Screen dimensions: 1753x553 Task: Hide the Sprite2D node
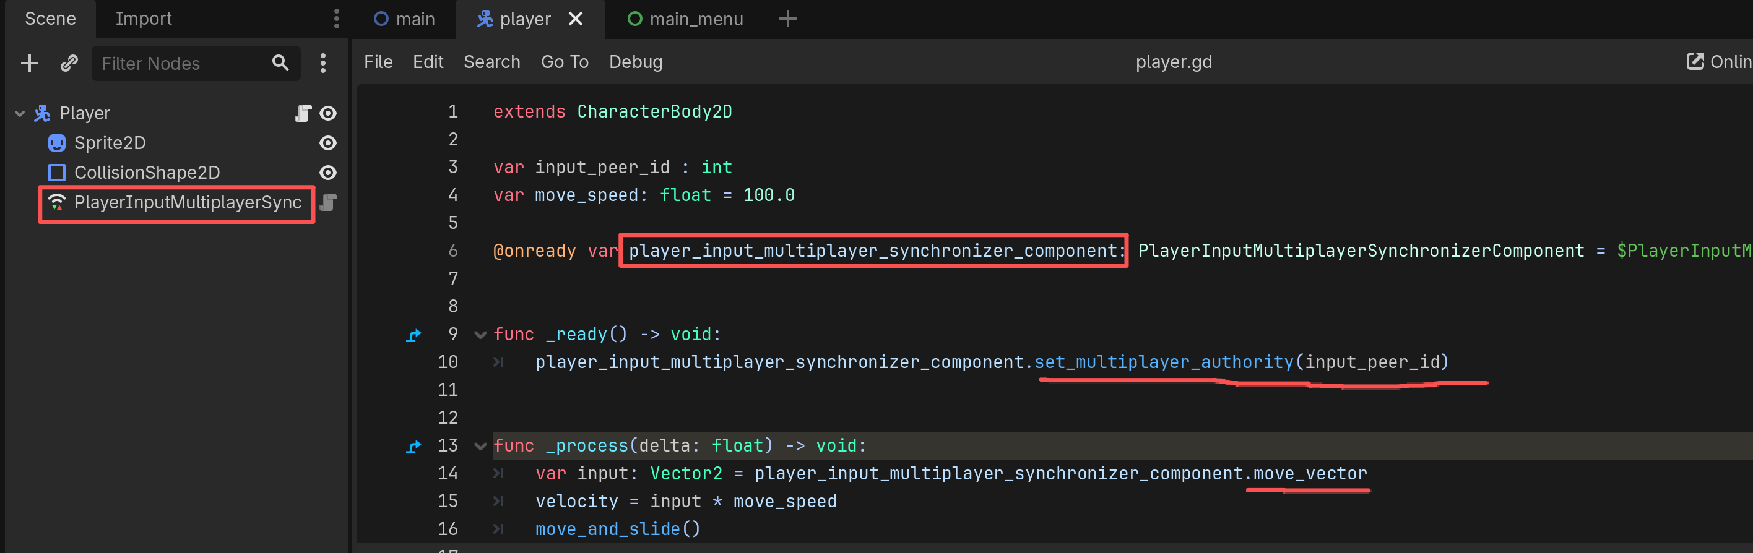pos(328,143)
